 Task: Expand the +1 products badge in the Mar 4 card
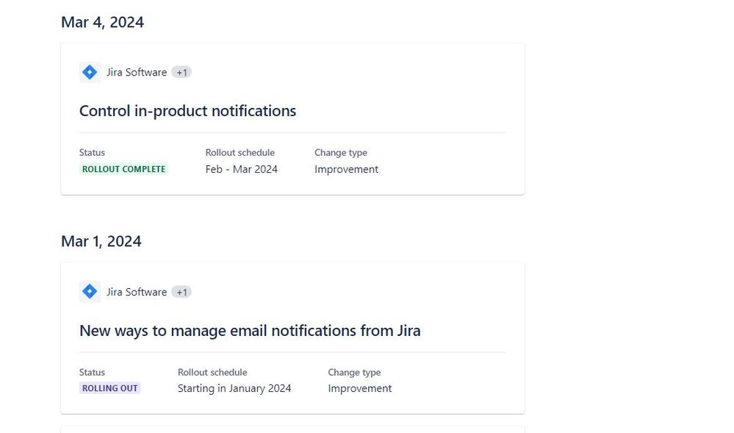[x=181, y=72]
